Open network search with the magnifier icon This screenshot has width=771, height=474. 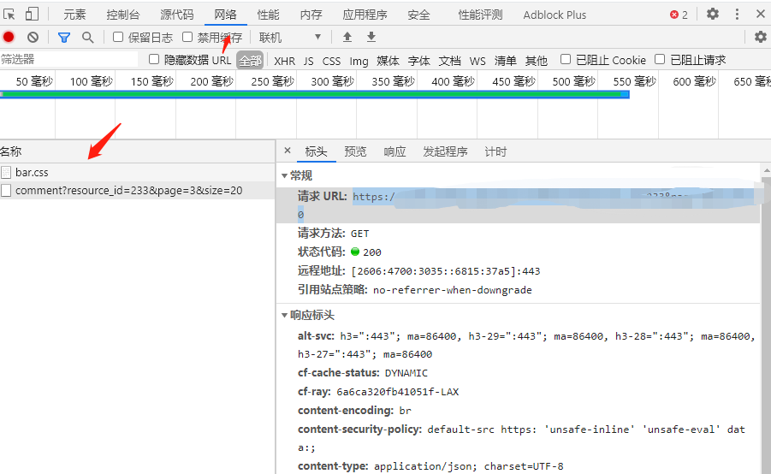point(87,38)
